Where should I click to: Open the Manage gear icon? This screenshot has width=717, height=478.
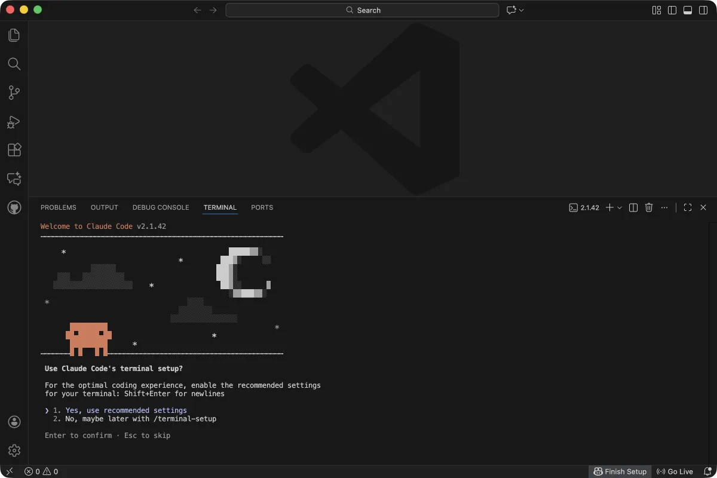pyautogui.click(x=14, y=451)
